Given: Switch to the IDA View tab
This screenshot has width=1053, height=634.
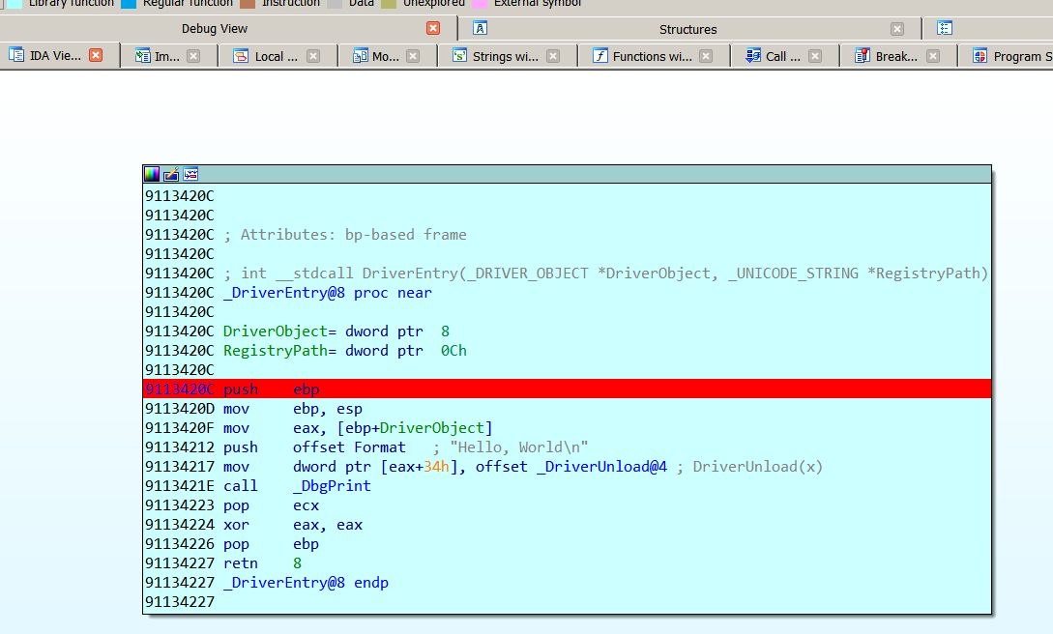Looking at the screenshot, I should [x=55, y=56].
